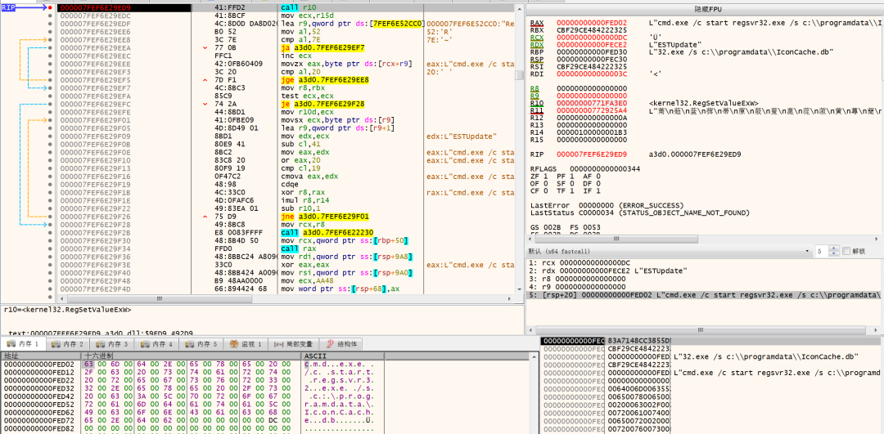
Task: Click the 地址 column header in dump
Action: pyautogui.click(x=43, y=356)
